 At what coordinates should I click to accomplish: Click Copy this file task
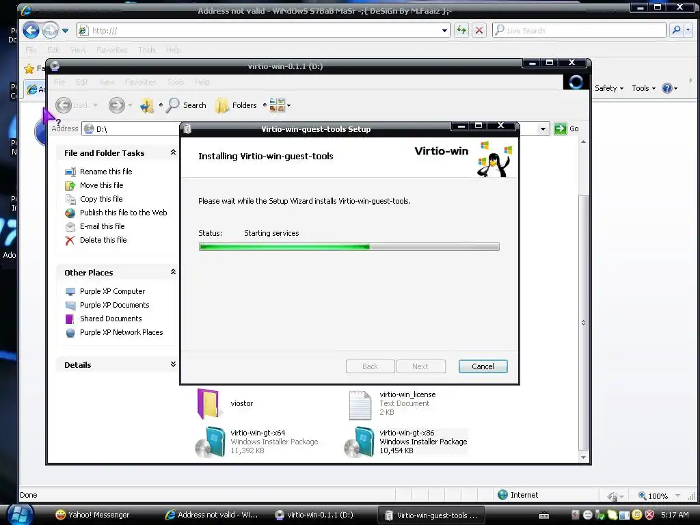click(x=101, y=199)
